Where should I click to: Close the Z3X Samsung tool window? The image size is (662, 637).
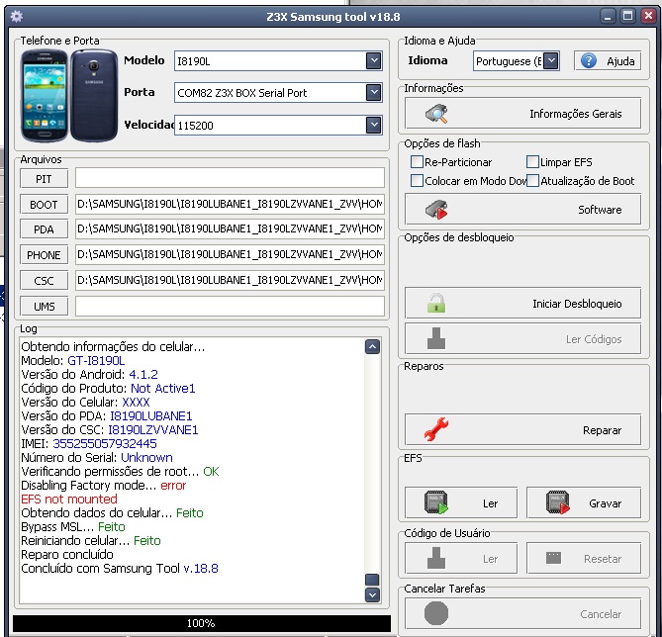[648, 17]
